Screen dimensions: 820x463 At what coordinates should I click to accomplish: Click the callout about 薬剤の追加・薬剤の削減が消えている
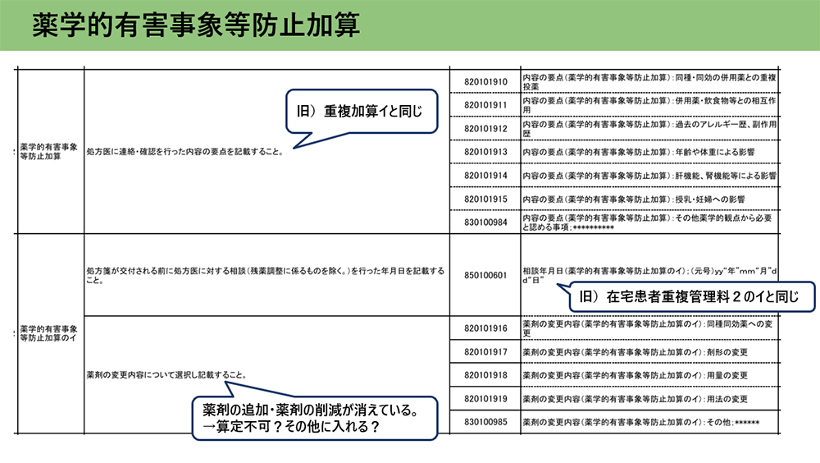tap(314, 418)
